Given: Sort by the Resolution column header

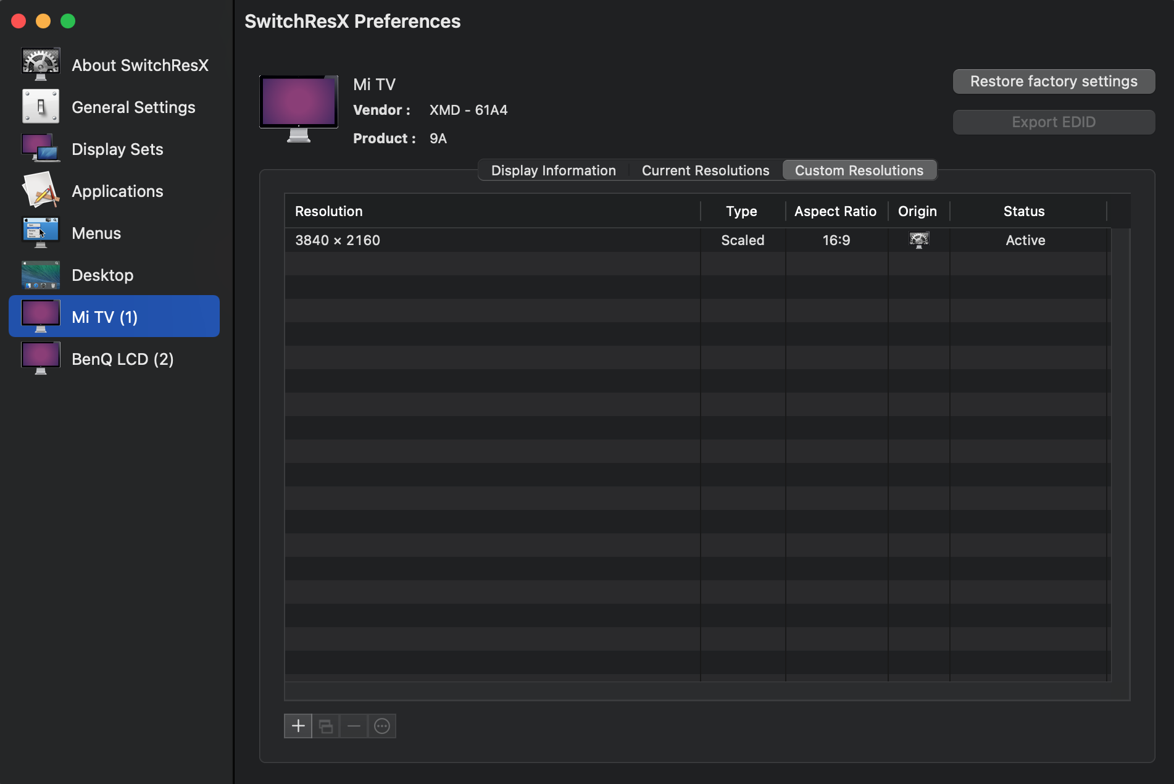Looking at the screenshot, I should [492, 211].
